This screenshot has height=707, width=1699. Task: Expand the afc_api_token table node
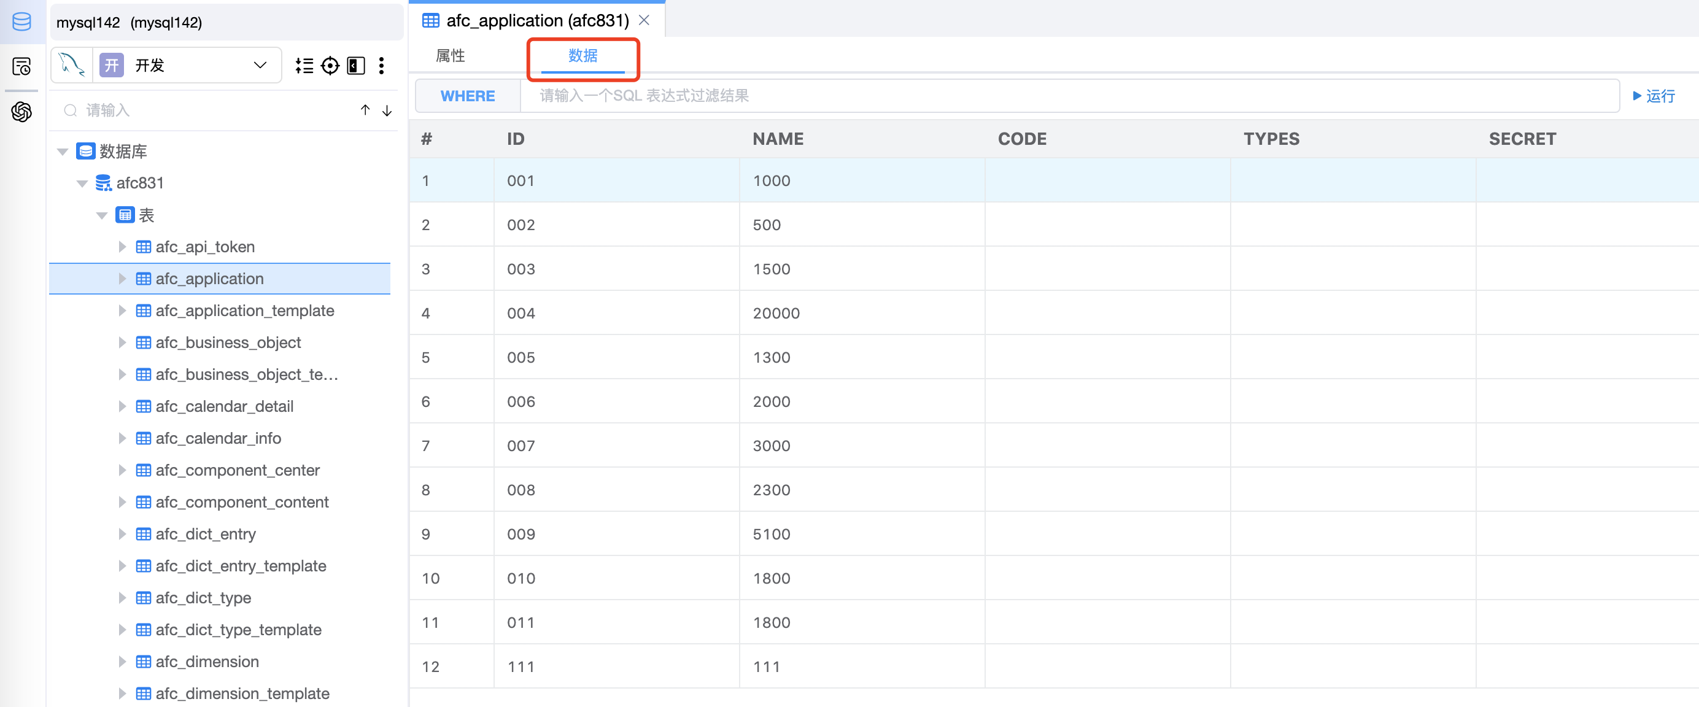click(122, 247)
